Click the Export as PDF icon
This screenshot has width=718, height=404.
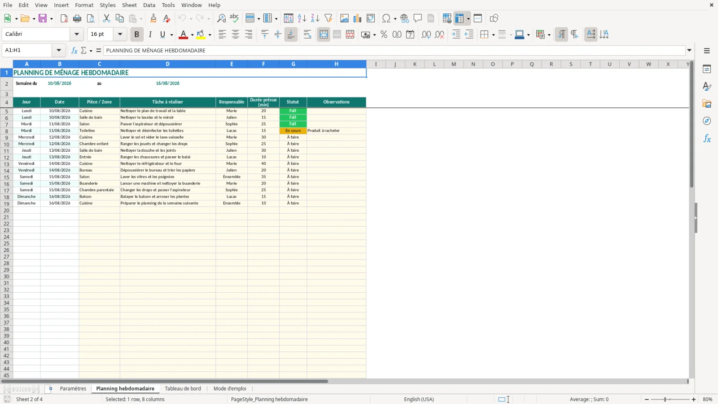tap(64, 18)
